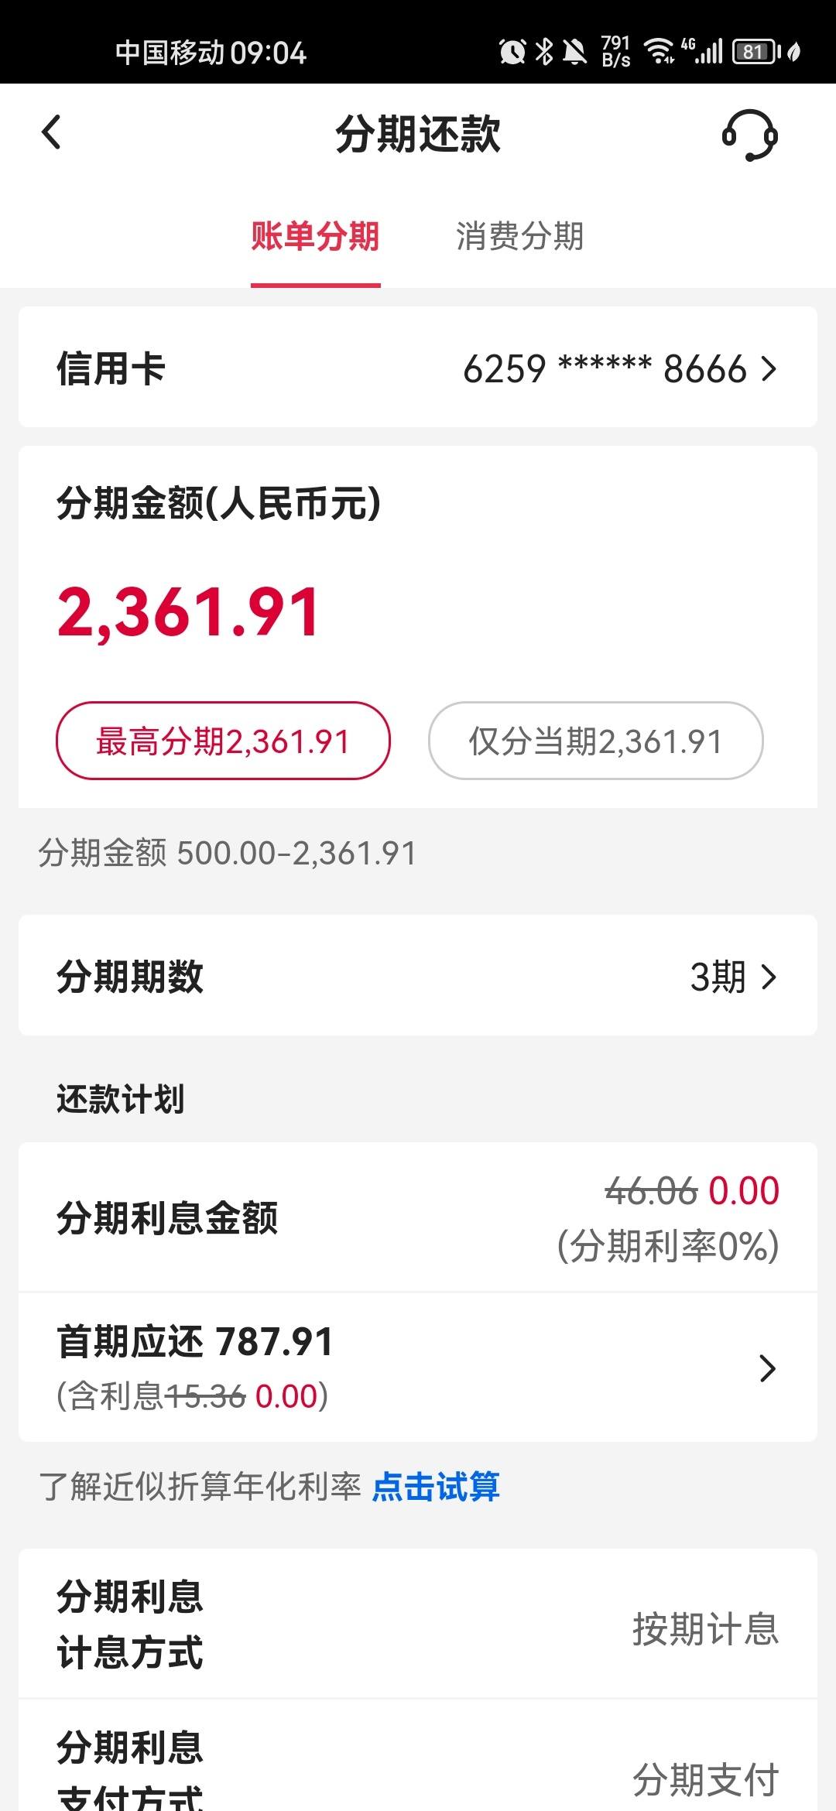The image size is (836, 1811).
Task: Tap the alarm clock status icon
Action: click(512, 52)
